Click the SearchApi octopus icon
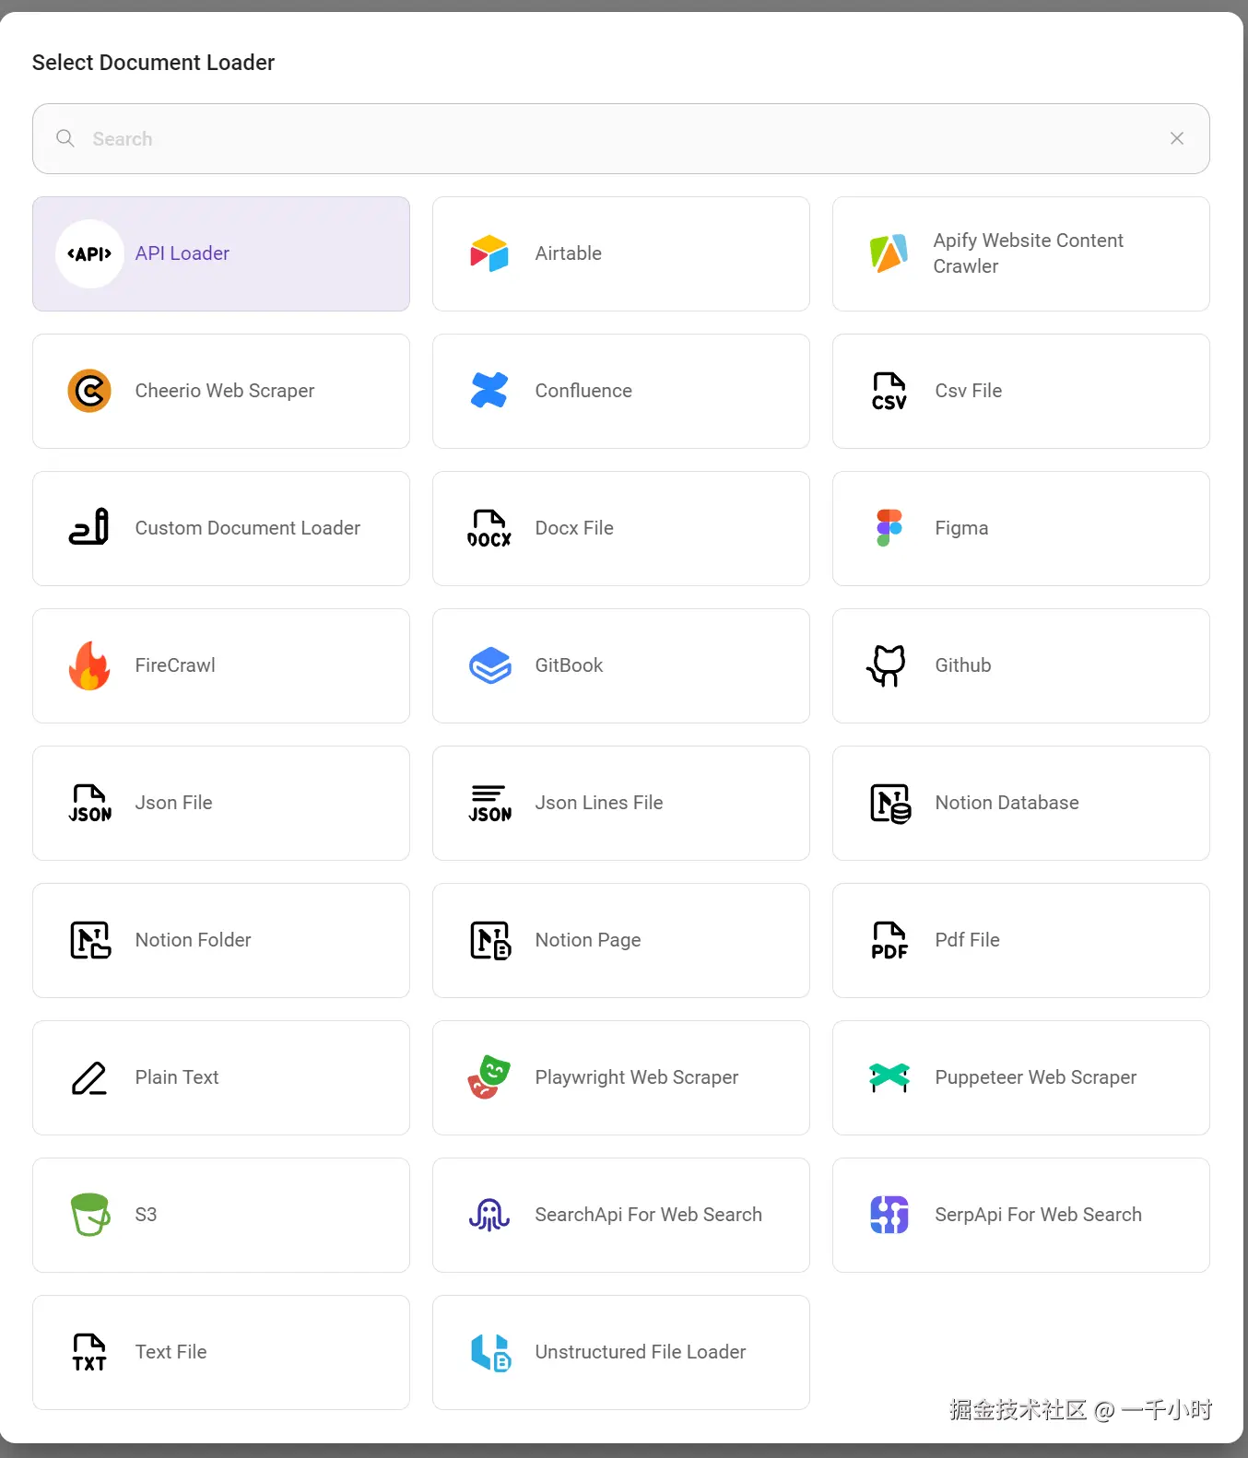The image size is (1248, 1458). point(489,1215)
